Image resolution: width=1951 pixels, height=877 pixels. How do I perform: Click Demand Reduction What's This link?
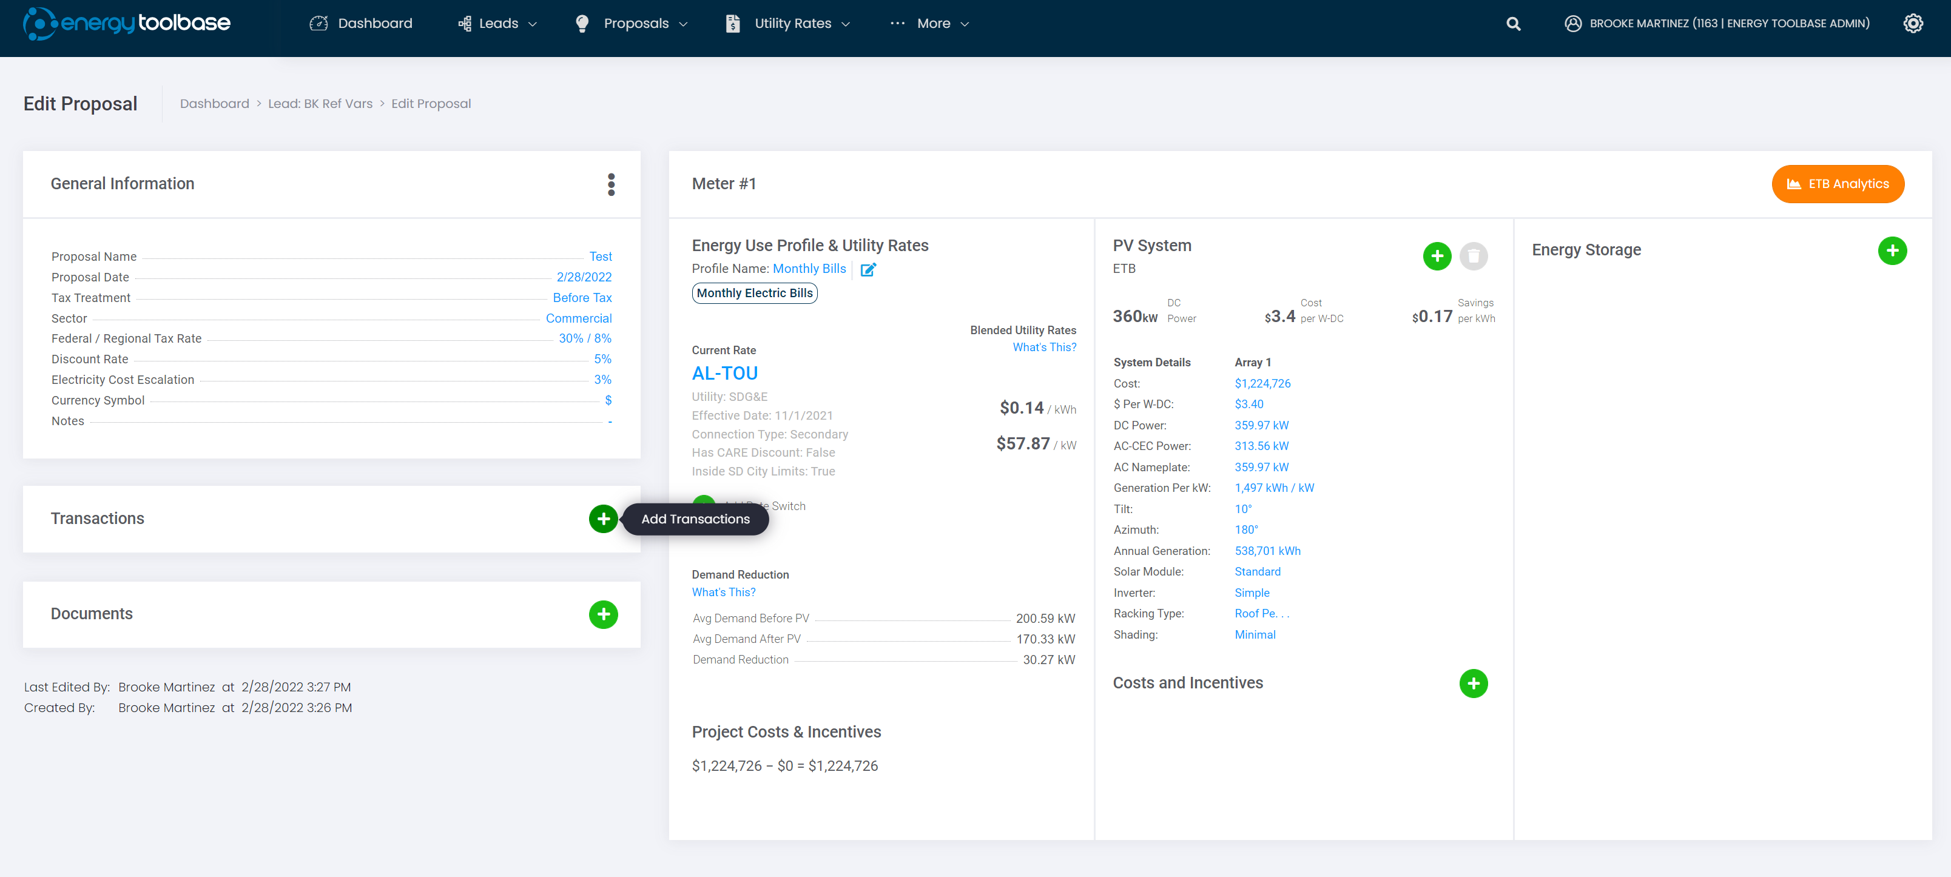pyautogui.click(x=723, y=592)
